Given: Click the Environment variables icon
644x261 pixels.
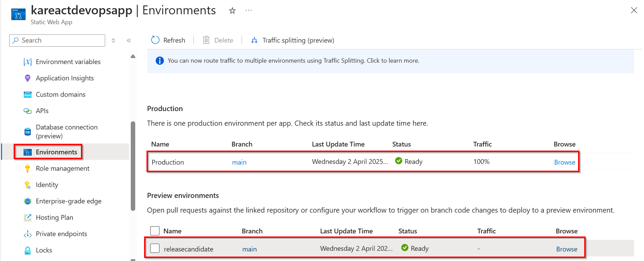Looking at the screenshot, I should 28,62.
